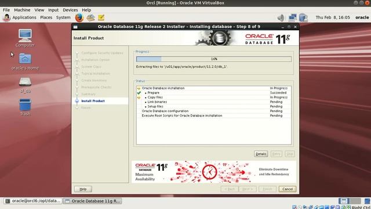
Task: Click the 'Setup files' status row
Action: pyautogui.click(x=214, y=106)
